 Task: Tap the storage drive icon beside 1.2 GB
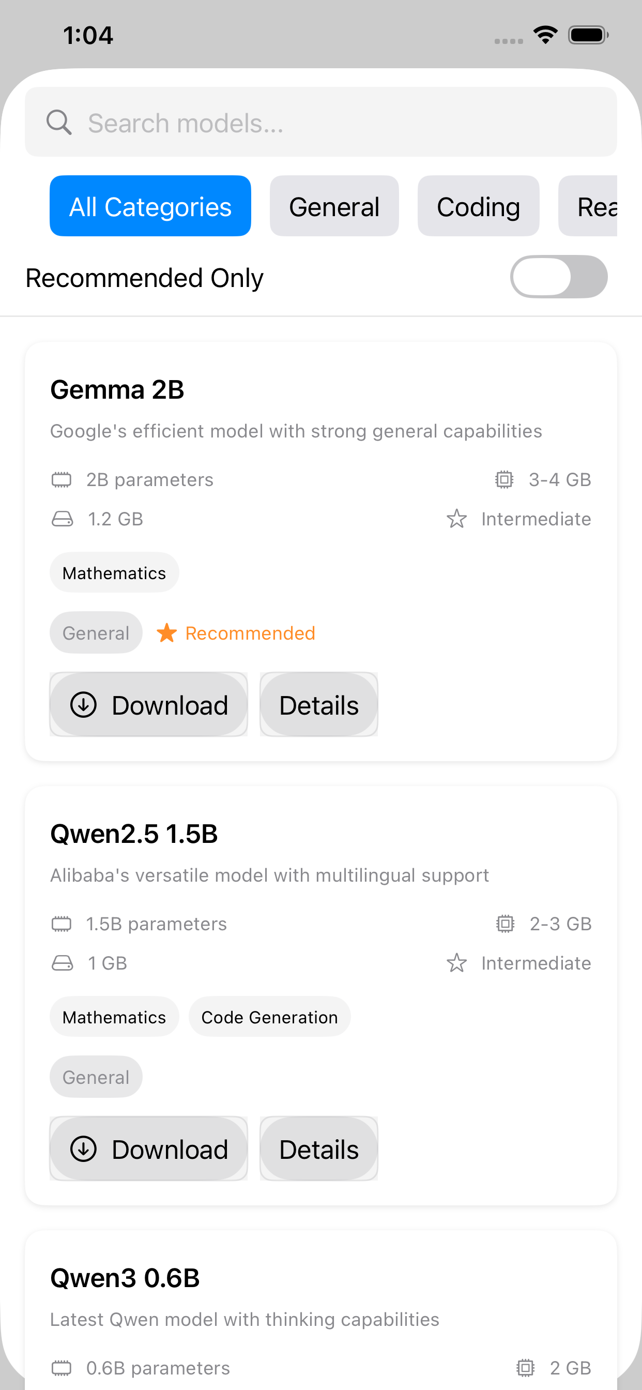(62, 519)
